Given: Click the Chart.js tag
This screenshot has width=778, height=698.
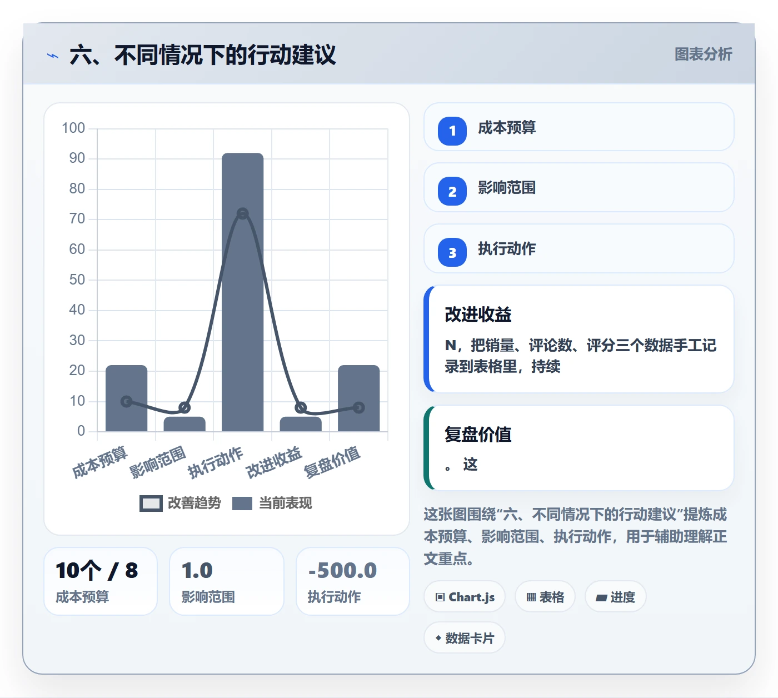Looking at the screenshot, I should point(465,597).
